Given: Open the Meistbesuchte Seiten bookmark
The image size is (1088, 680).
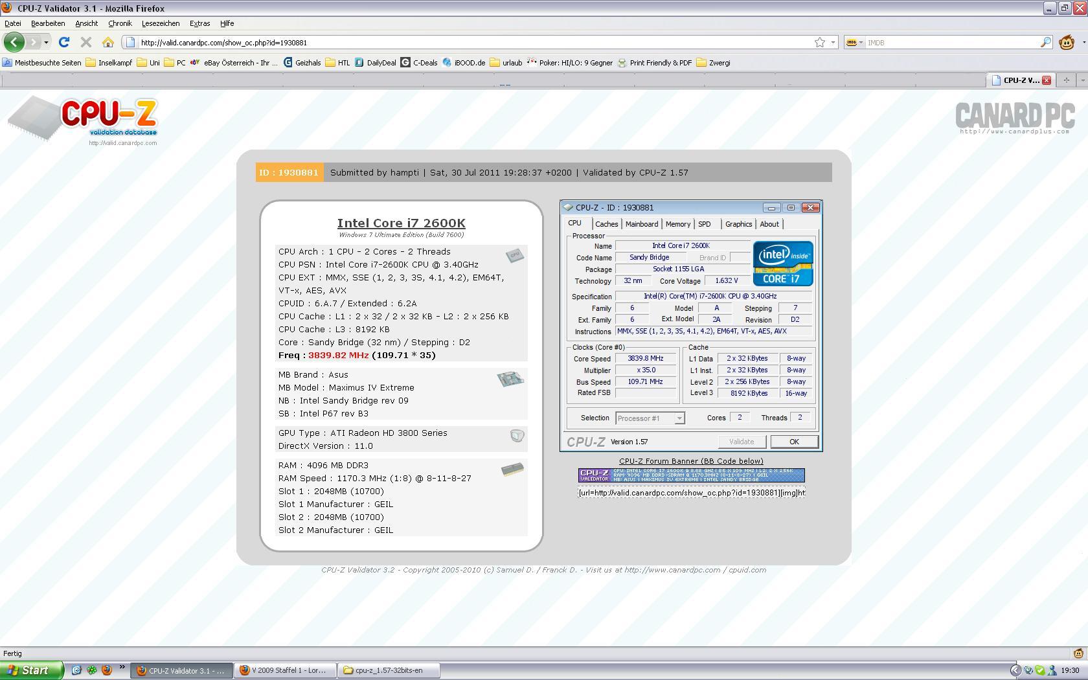Looking at the screenshot, I should (x=42, y=63).
